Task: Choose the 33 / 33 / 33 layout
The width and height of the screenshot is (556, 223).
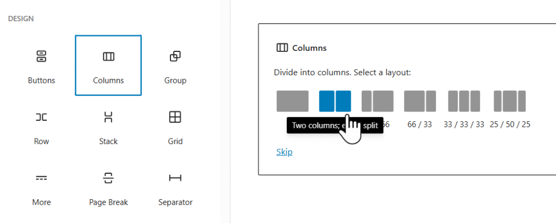Action: click(x=464, y=101)
